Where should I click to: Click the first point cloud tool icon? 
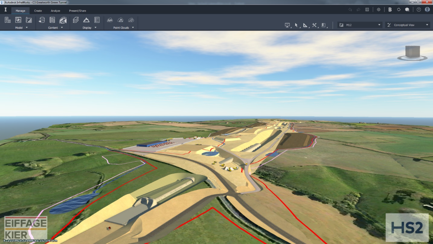point(110,20)
